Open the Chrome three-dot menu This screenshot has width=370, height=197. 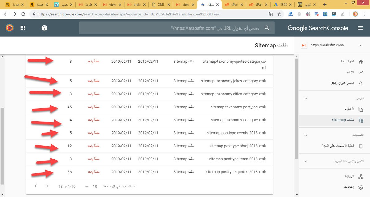[x=364, y=14]
